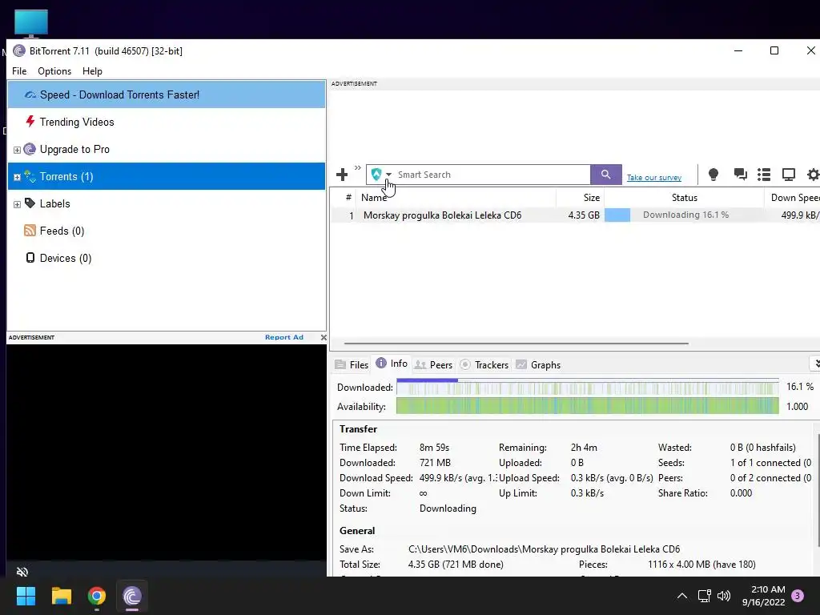The height and width of the screenshot is (615, 820).
Task: Click the Take our survey link
Action: point(653,177)
